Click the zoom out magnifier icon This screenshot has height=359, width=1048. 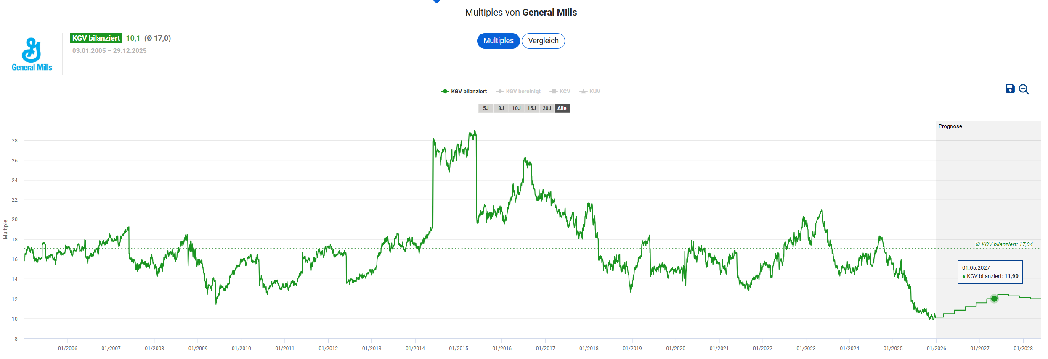point(1024,89)
